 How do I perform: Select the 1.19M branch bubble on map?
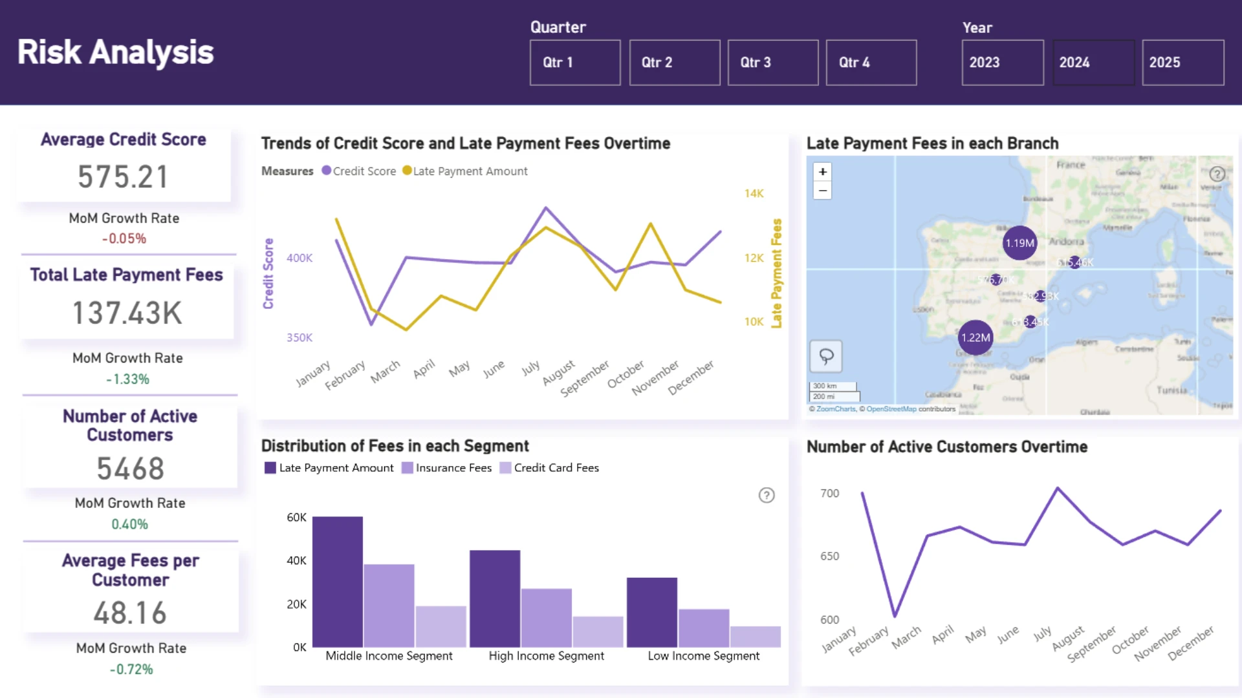(x=1019, y=243)
